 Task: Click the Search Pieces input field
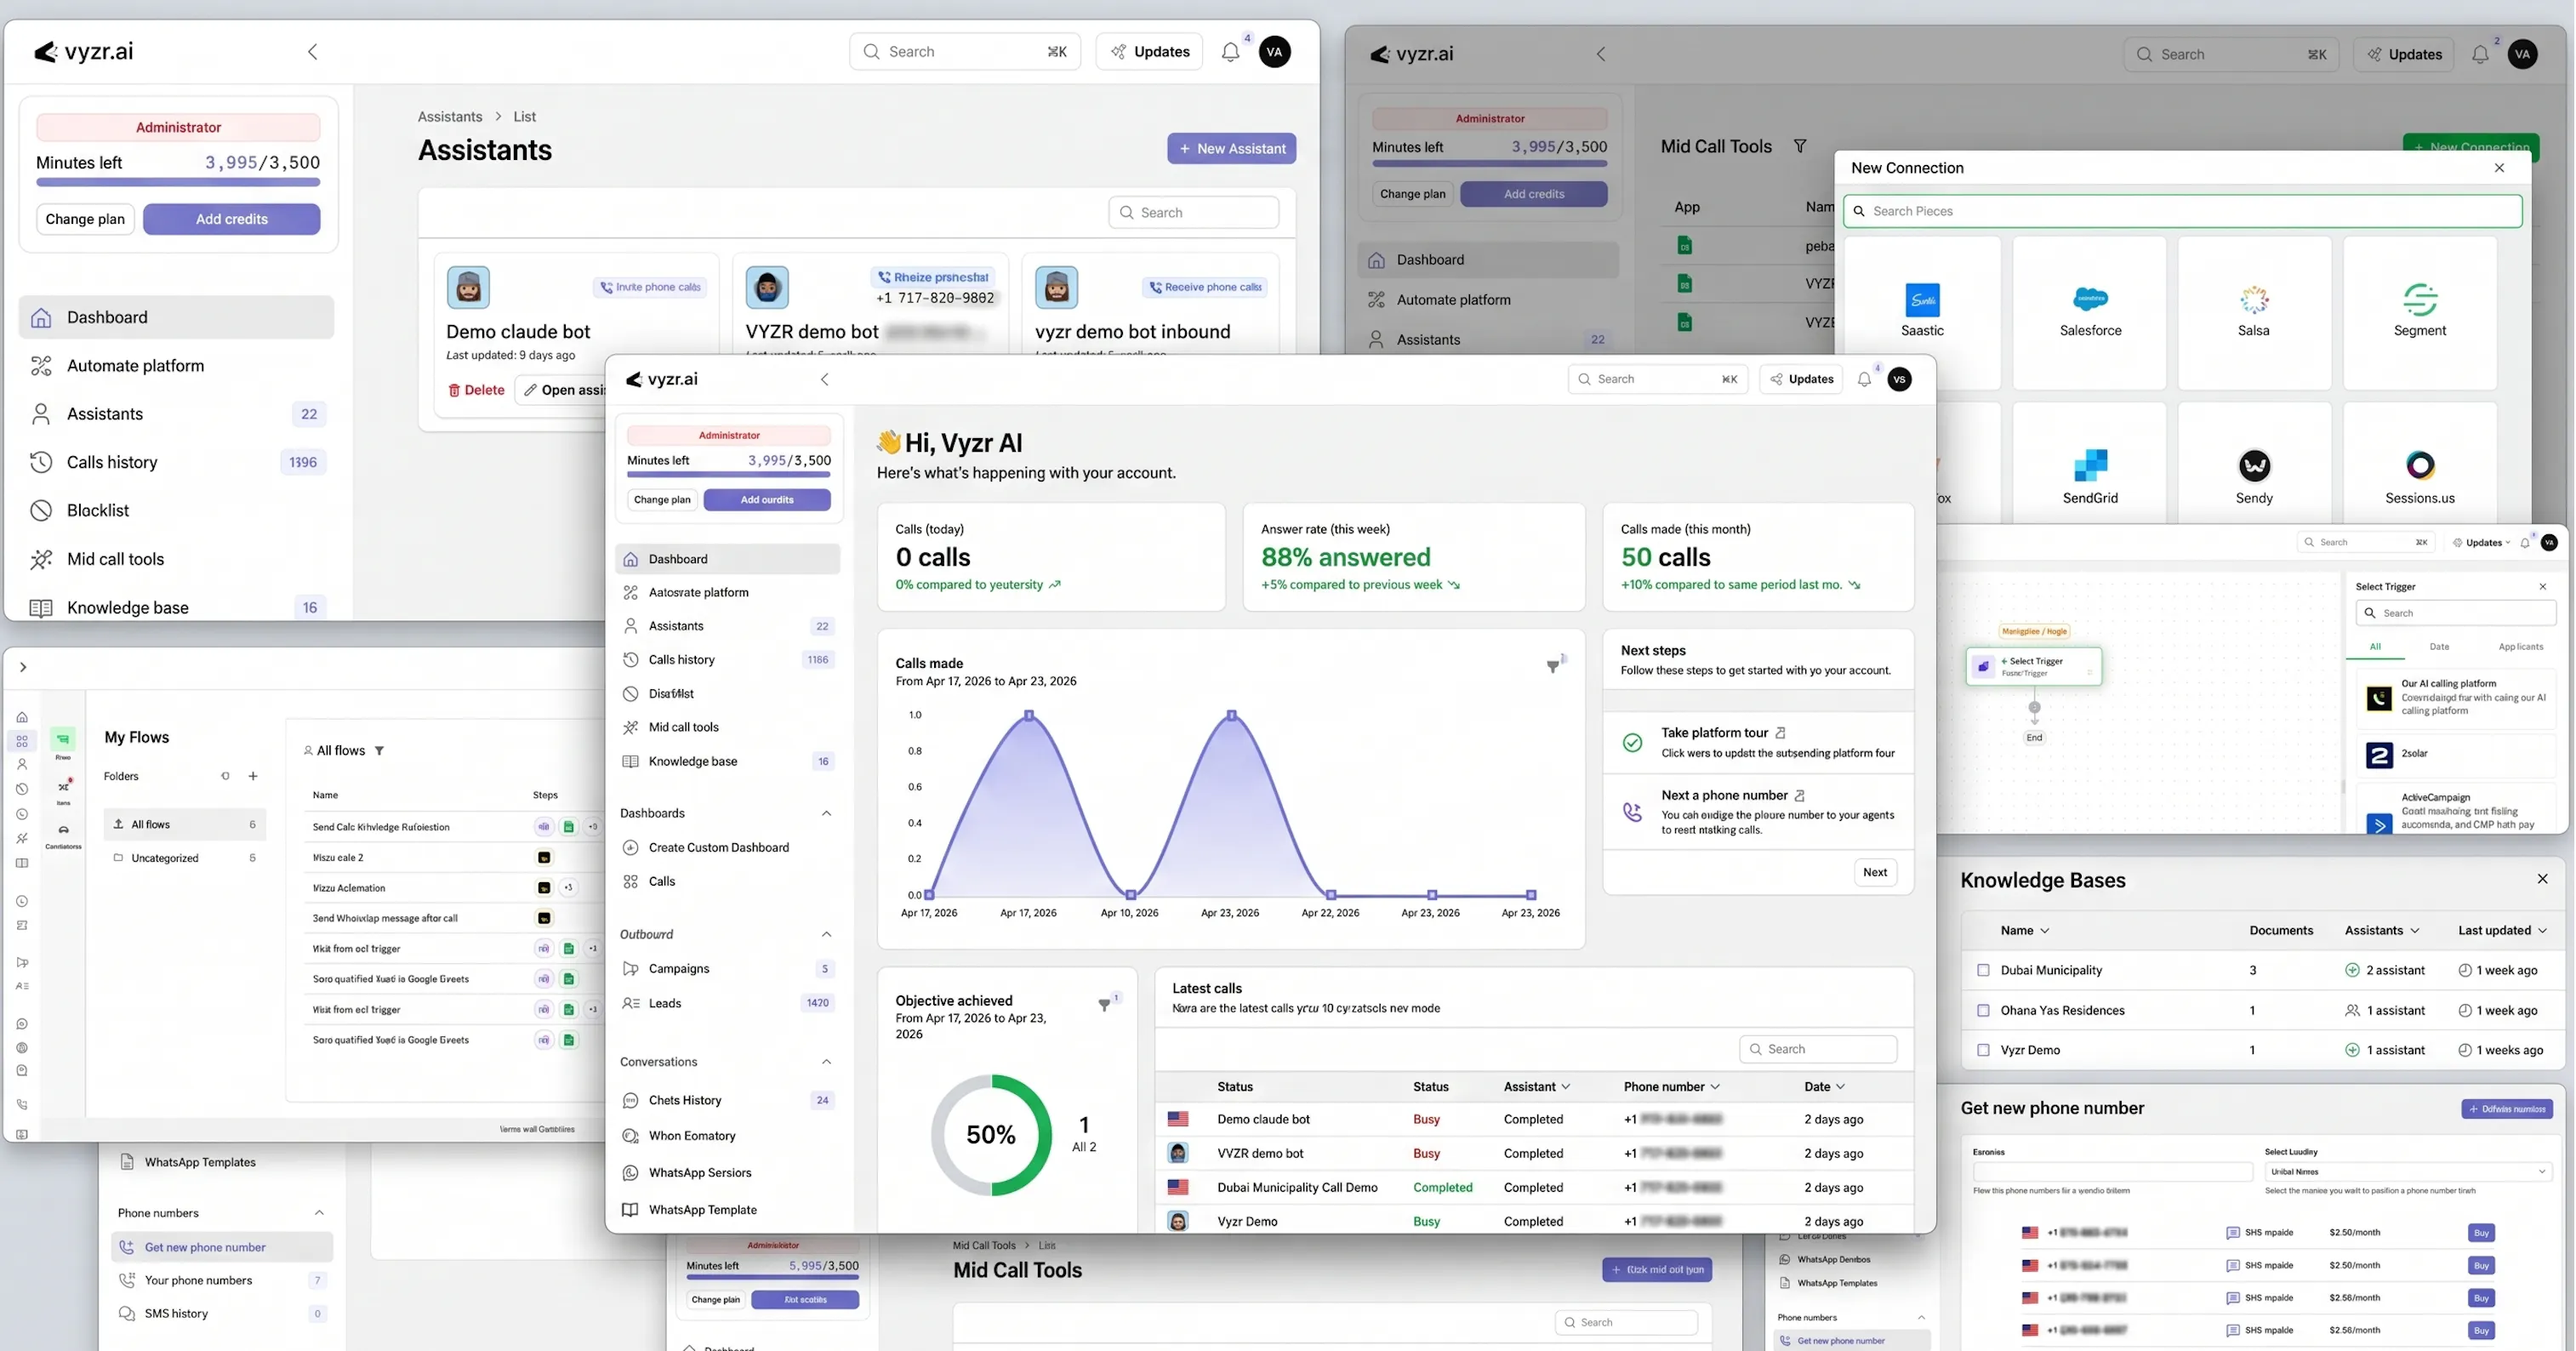click(2182, 211)
